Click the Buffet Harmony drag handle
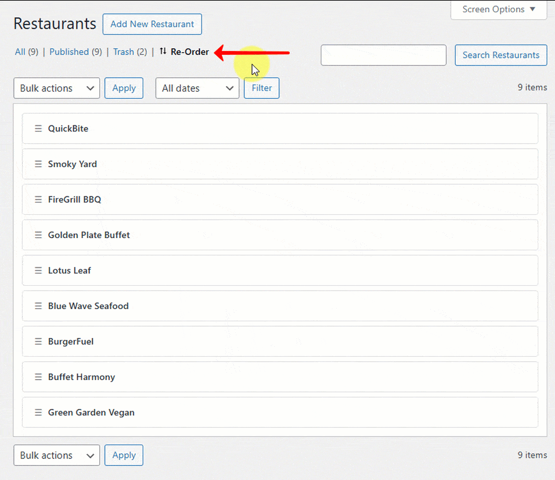Screen dimensions: 555x480 (38, 377)
